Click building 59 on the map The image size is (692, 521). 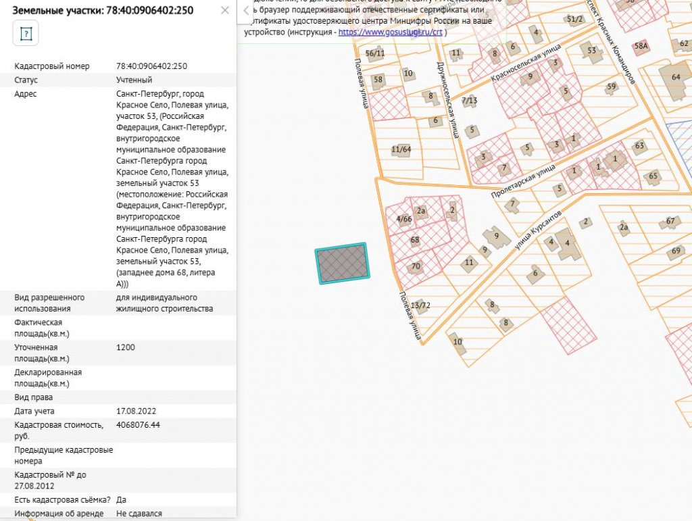611,87
